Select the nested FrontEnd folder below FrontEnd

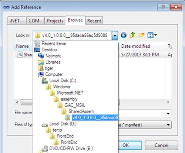coord(69,142)
